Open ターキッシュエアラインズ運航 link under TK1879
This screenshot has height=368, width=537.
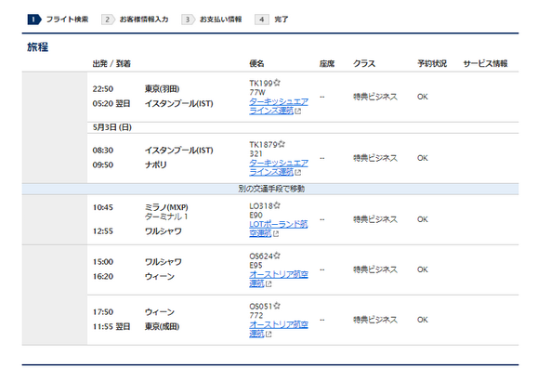click(x=279, y=167)
